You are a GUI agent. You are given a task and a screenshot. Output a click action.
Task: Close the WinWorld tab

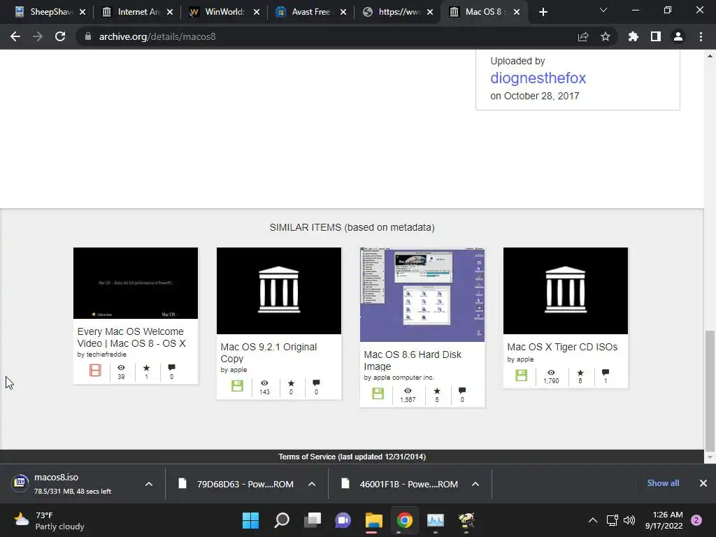click(257, 12)
